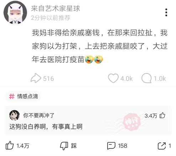Tap the bottom-right external share icon

(x=162, y=146)
